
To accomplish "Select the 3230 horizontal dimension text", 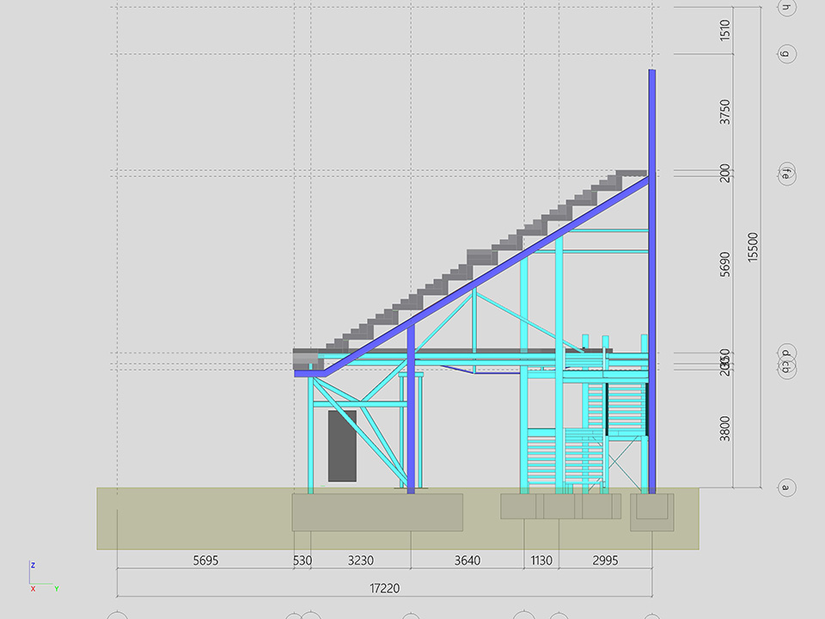I will 360,561.
